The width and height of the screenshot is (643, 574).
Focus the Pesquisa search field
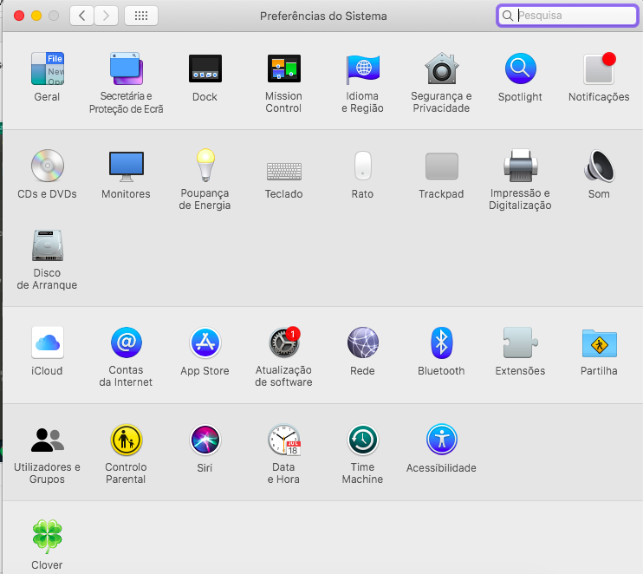click(x=567, y=16)
